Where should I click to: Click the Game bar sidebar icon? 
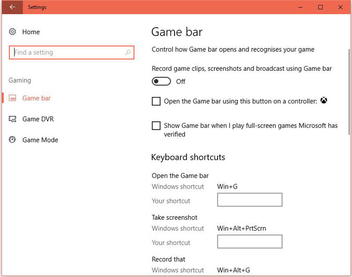(x=13, y=98)
